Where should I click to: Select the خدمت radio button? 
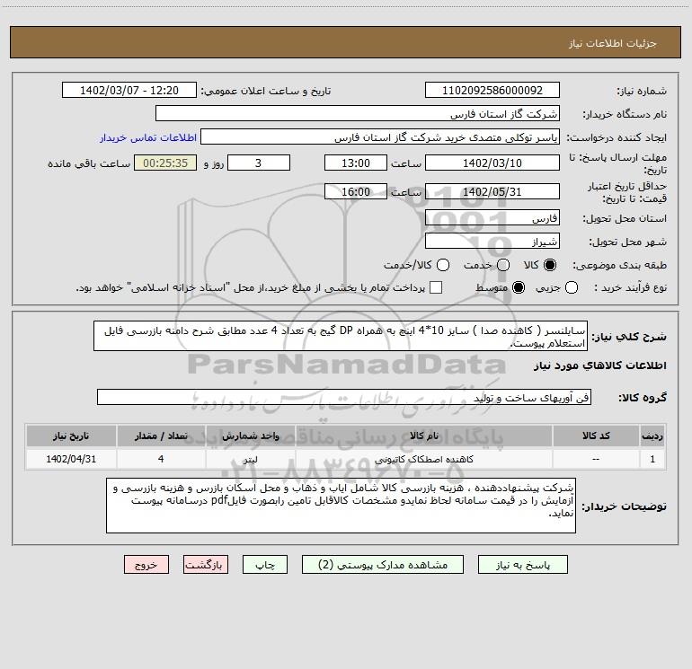tap(503, 265)
